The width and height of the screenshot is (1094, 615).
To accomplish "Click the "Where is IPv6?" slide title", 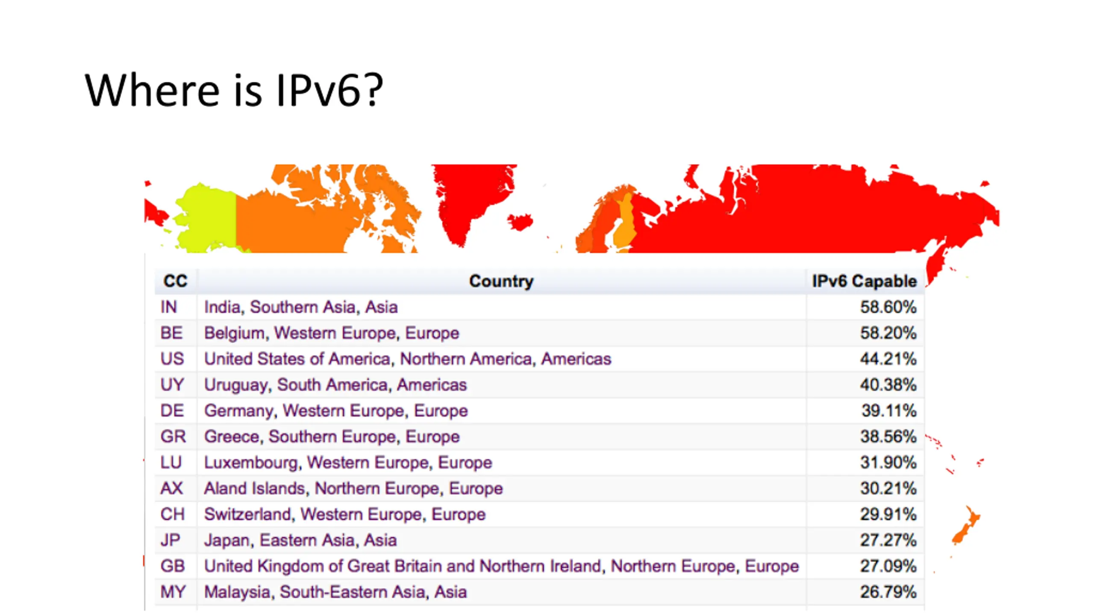I will (234, 90).
